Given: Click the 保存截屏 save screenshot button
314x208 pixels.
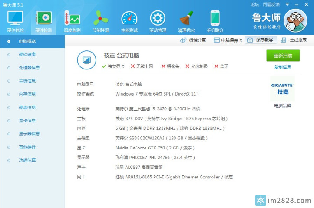Looking at the screenshot, I should 261,40.
